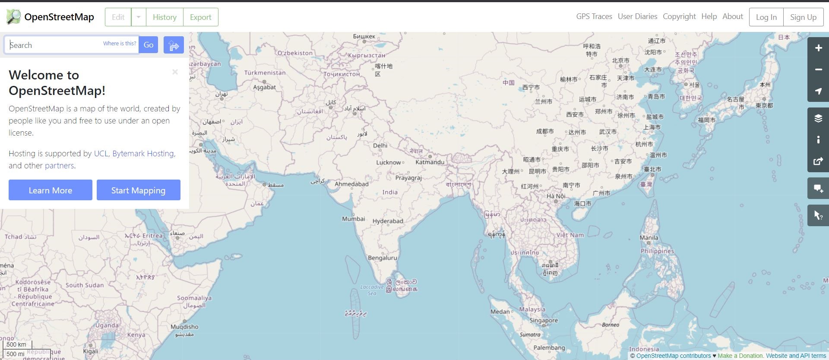The height and width of the screenshot is (360, 829).
Task: Click the OpenStreetMap title text
Action: (59, 17)
